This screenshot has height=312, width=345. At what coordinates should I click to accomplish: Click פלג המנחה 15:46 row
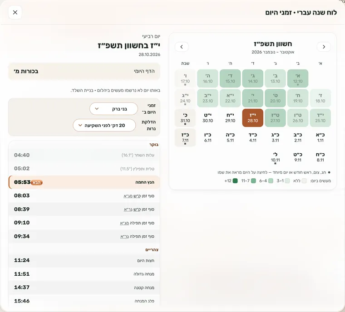pyautogui.click(x=84, y=301)
